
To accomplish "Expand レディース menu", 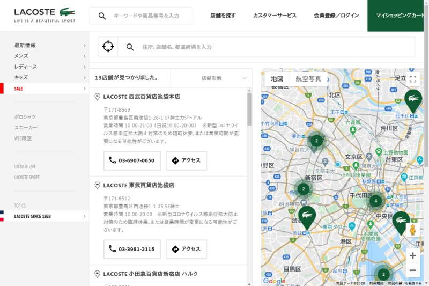I will 45,67.
